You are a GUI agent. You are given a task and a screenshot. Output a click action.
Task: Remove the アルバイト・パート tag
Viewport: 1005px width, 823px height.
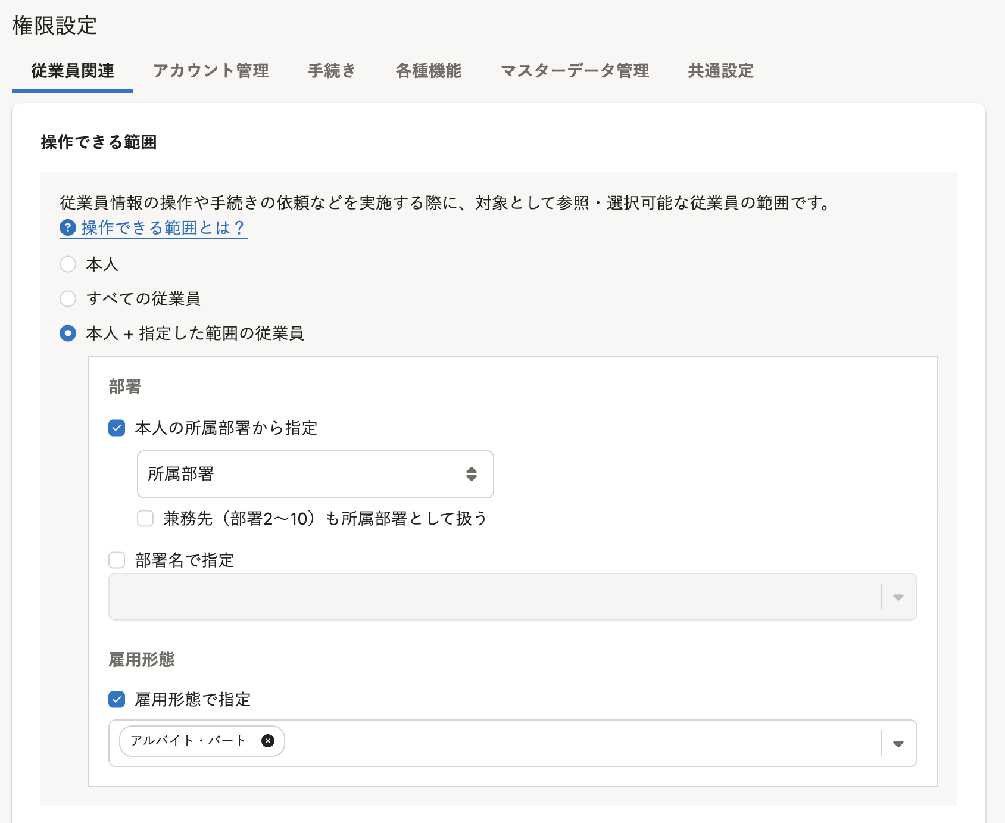pyautogui.click(x=268, y=741)
